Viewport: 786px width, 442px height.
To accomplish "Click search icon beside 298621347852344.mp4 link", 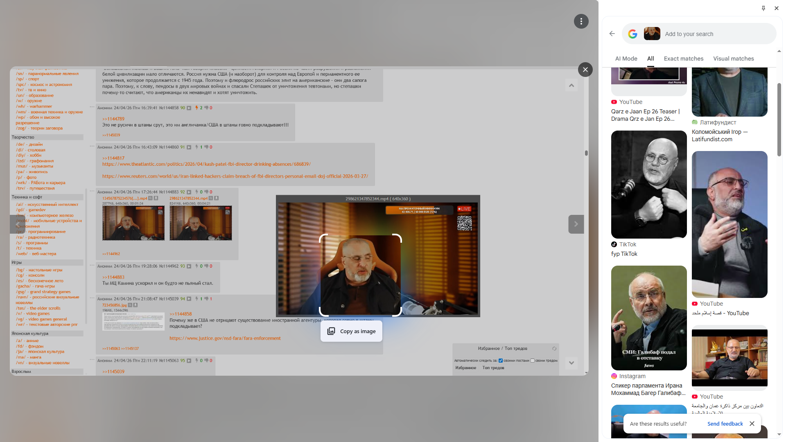I will pyautogui.click(x=211, y=198).
